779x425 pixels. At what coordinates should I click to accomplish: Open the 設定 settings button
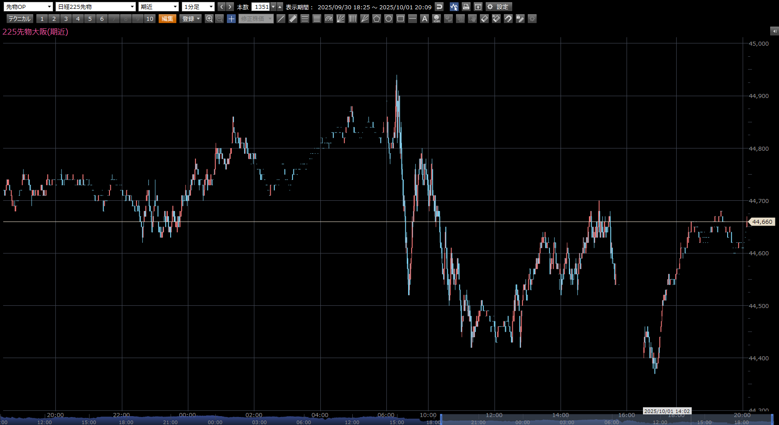[499, 7]
